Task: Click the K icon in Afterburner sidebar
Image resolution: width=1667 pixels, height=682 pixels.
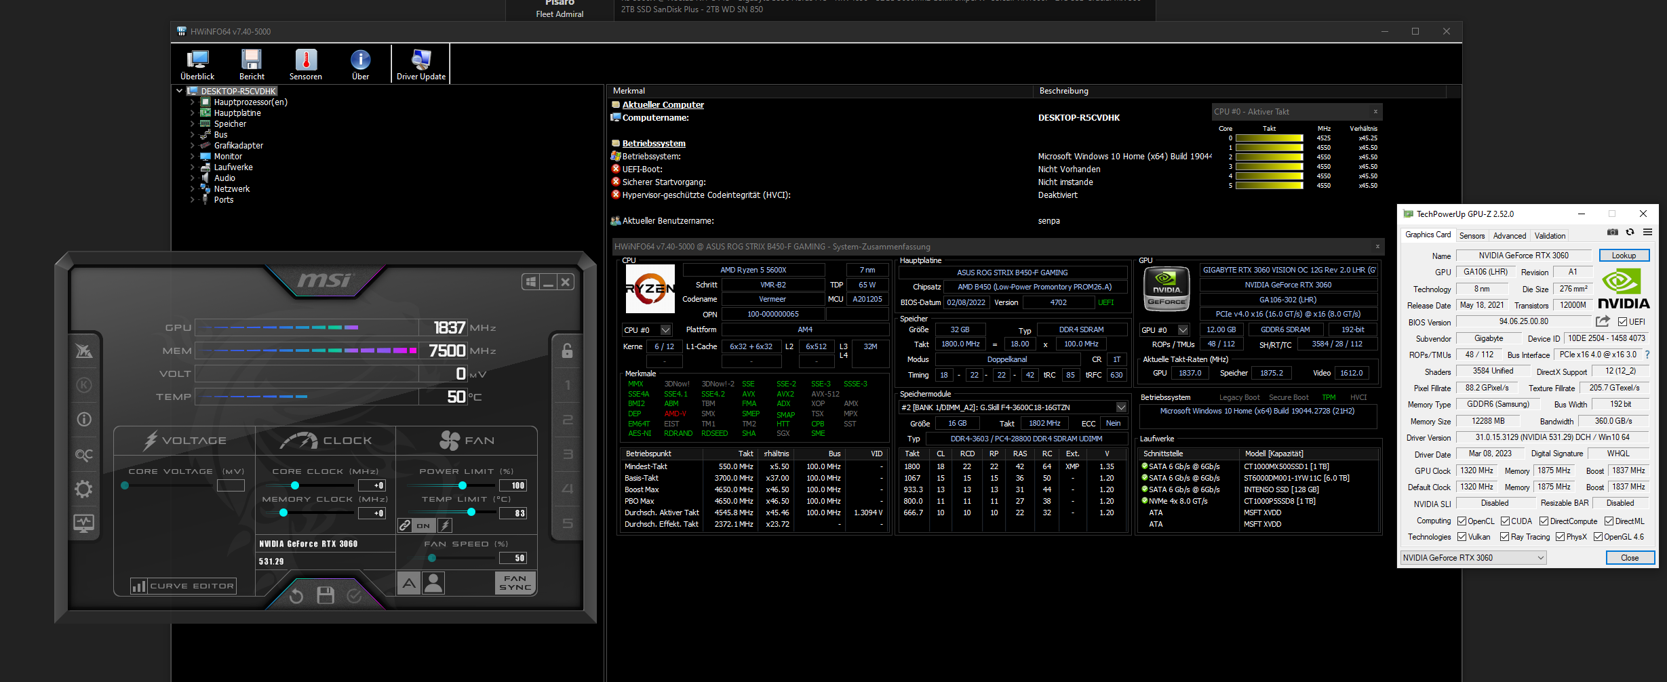Action: click(84, 385)
